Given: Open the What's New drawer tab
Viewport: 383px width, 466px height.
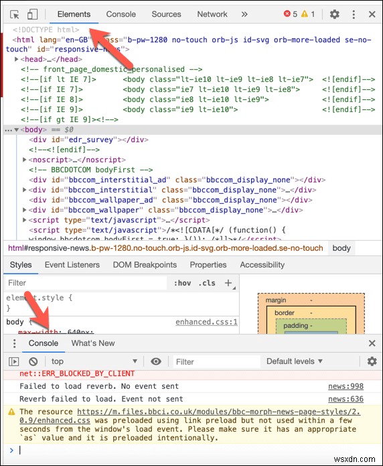Looking at the screenshot, I should (93, 343).
